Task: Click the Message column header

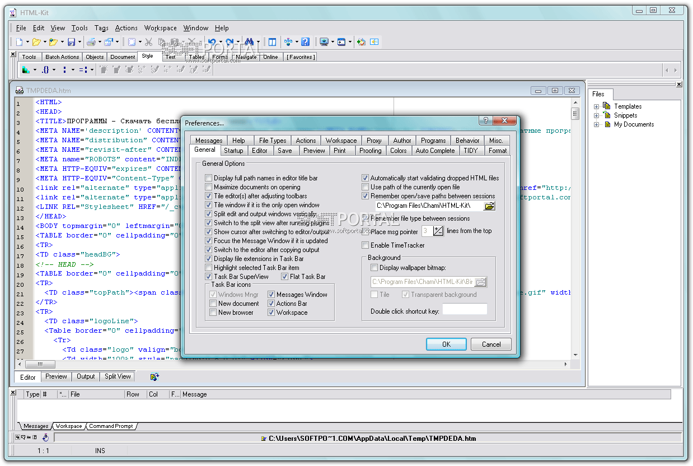Action: coord(425,394)
